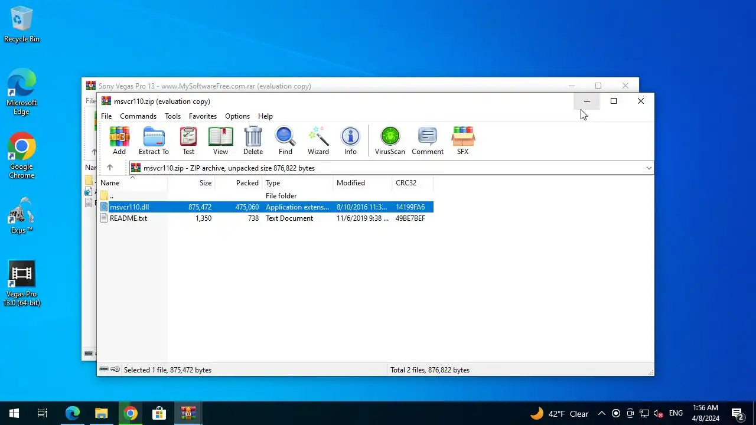Click the README.txt file icon
The height and width of the screenshot is (425, 756).
(105, 218)
